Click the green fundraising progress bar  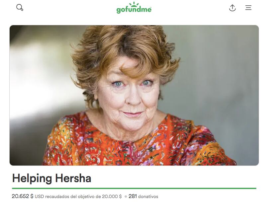click(134, 188)
